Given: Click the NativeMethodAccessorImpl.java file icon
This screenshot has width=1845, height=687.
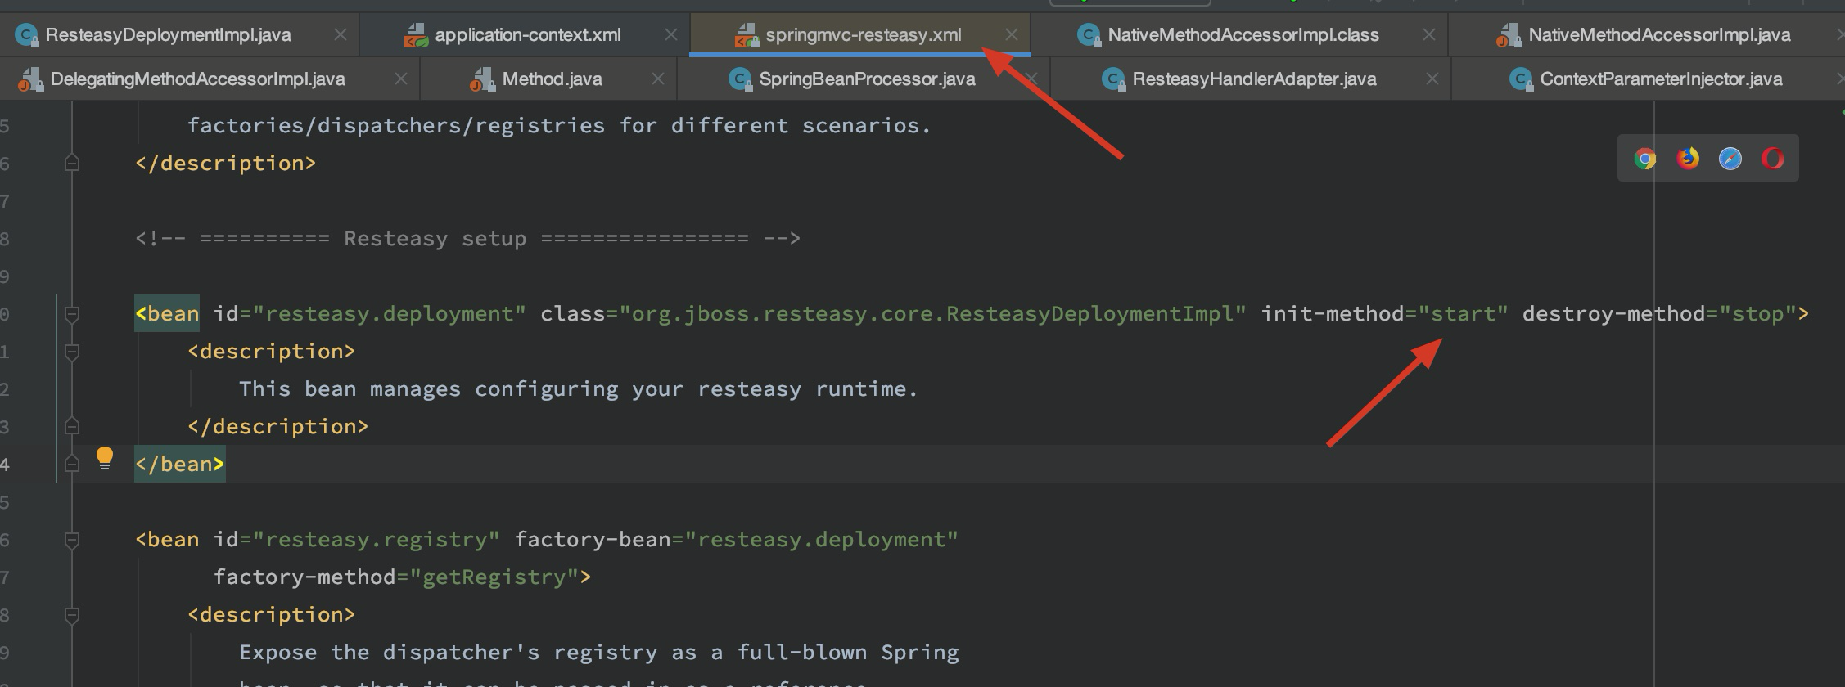Looking at the screenshot, I should pos(1509,35).
